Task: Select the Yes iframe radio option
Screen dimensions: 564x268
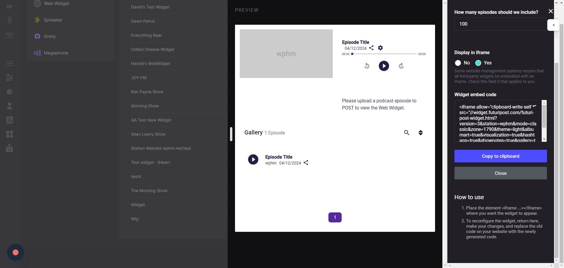Action: pos(478,63)
